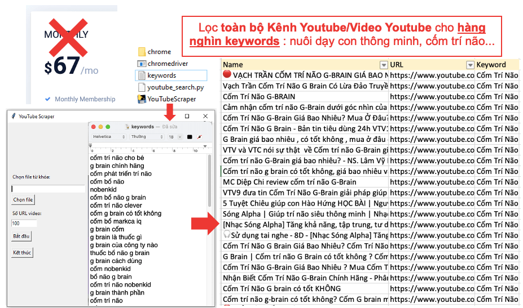Click keyword line 'g brain cách dùng'
Image resolution: width=523 pixels, height=308 pixels.
coord(116,261)
